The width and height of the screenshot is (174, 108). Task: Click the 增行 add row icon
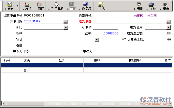point(27,4)
